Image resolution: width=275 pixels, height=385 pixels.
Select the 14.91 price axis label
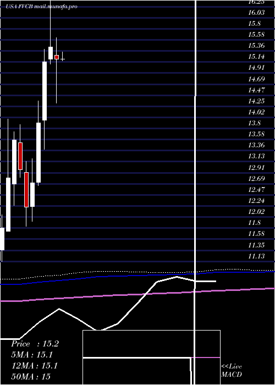256,68
